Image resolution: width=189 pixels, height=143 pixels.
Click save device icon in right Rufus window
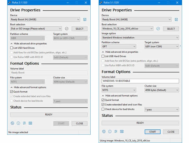point(176,19)
